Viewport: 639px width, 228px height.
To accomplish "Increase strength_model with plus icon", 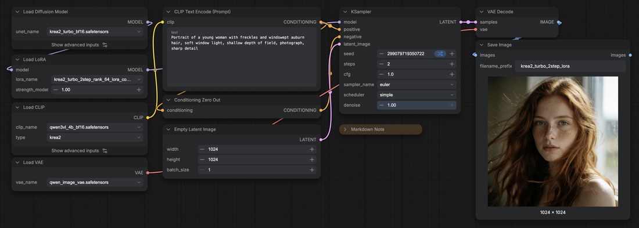I will click(139, 89).
